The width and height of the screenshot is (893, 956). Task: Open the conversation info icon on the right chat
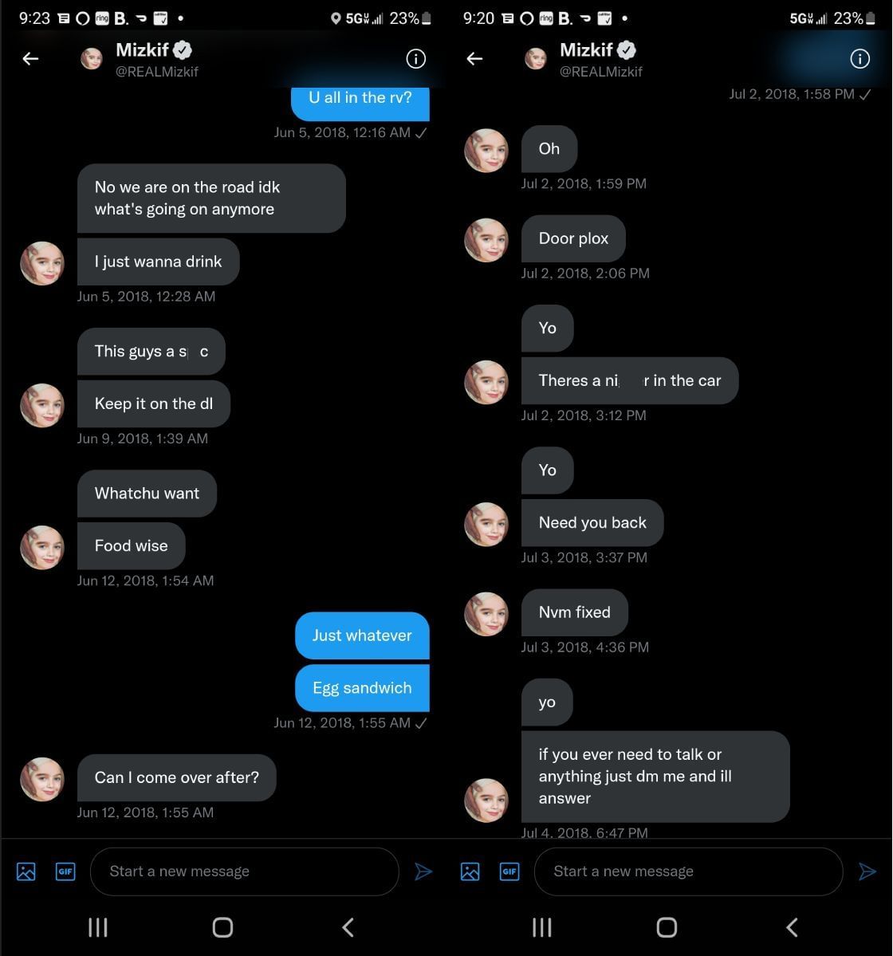tap(860, 59)
